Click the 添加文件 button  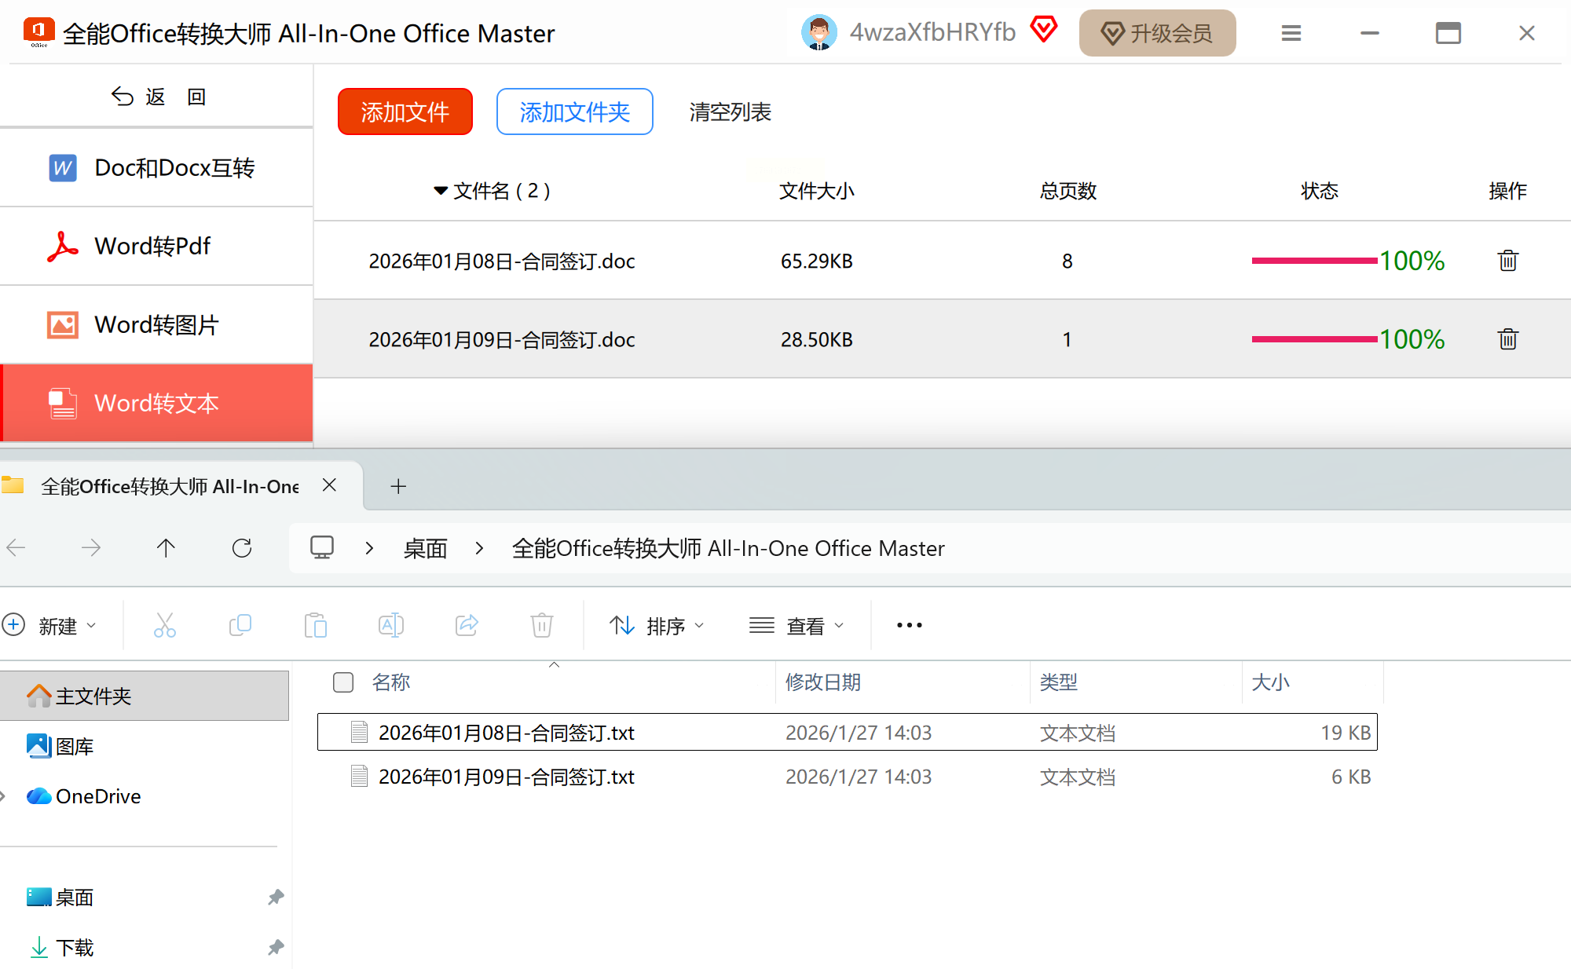[405, 112]
